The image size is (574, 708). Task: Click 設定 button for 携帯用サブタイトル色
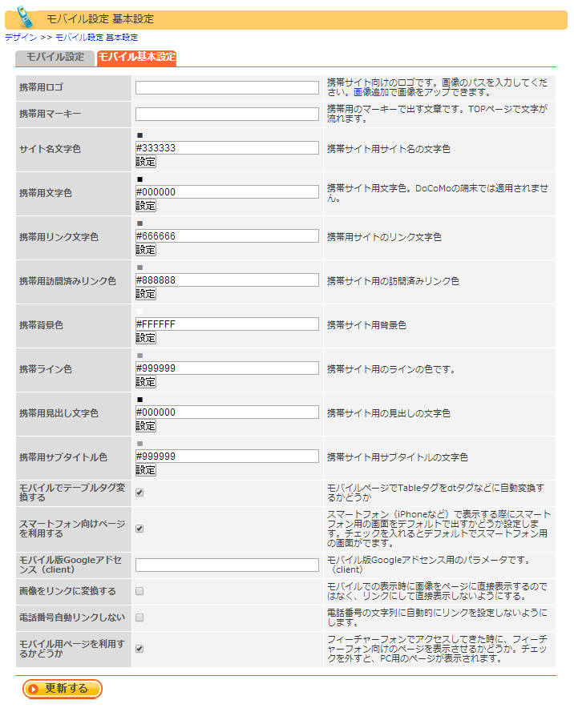tap(146, 470)
